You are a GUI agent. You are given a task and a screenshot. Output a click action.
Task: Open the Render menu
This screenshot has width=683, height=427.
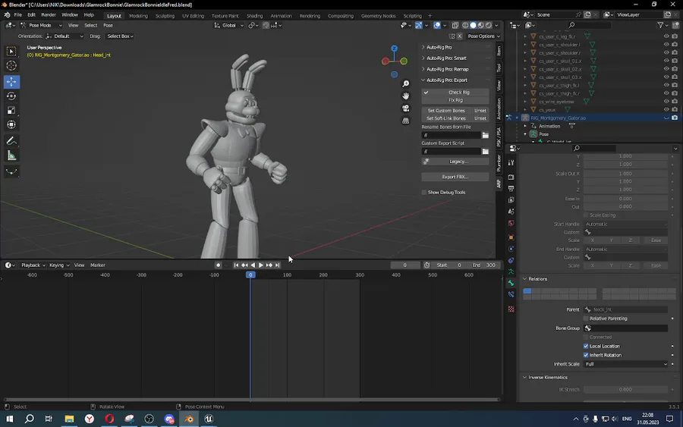[49, 15]
